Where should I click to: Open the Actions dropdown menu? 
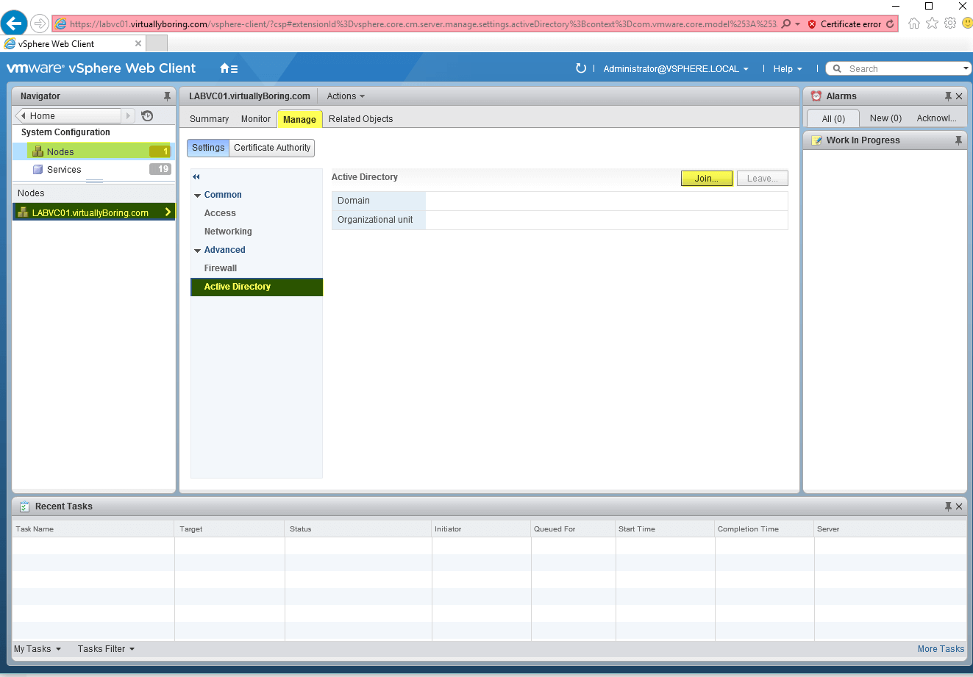346,96
